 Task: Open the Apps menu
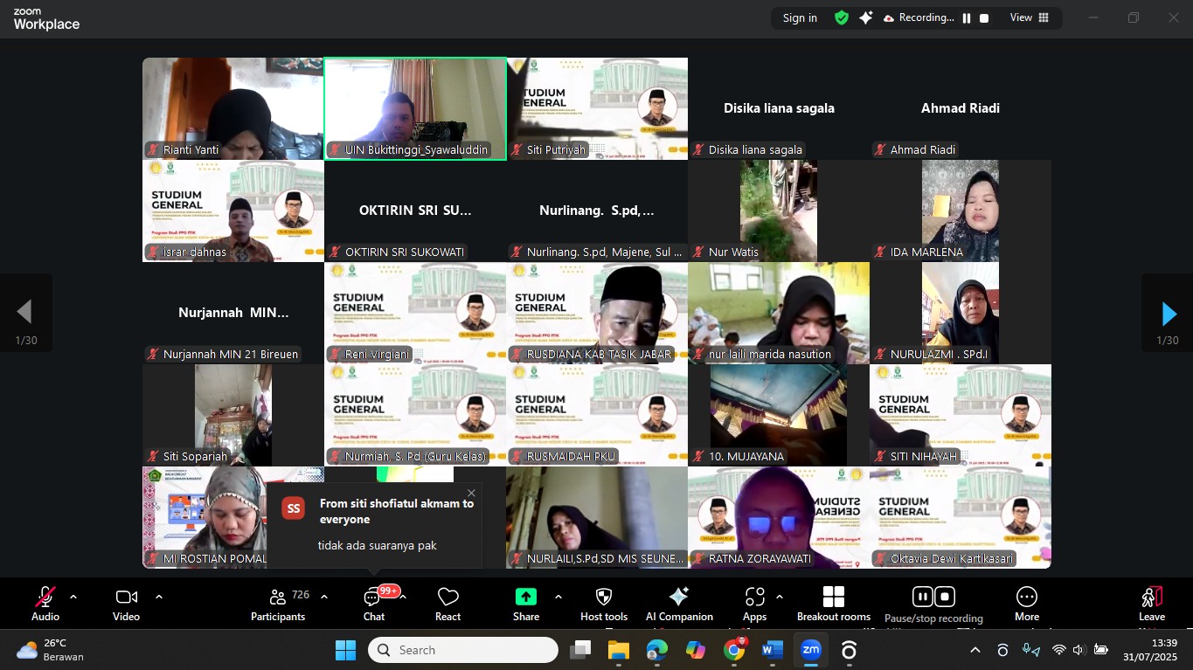coord(754,604)
